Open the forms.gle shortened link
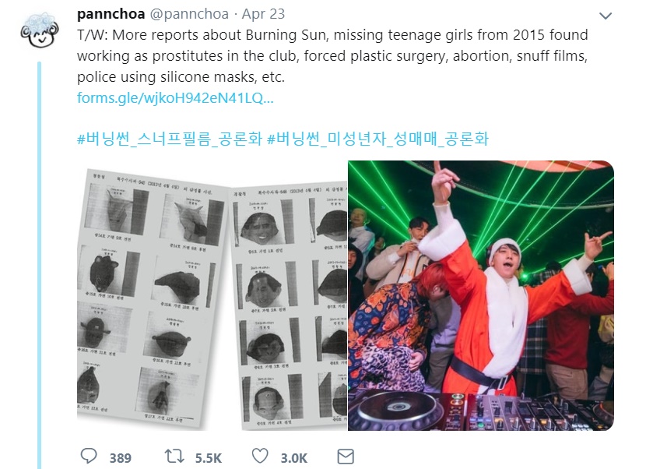The image size is (646, 469). point(175,97)
